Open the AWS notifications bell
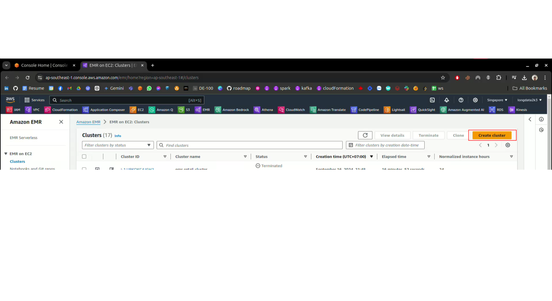 [x=446, y=100]
